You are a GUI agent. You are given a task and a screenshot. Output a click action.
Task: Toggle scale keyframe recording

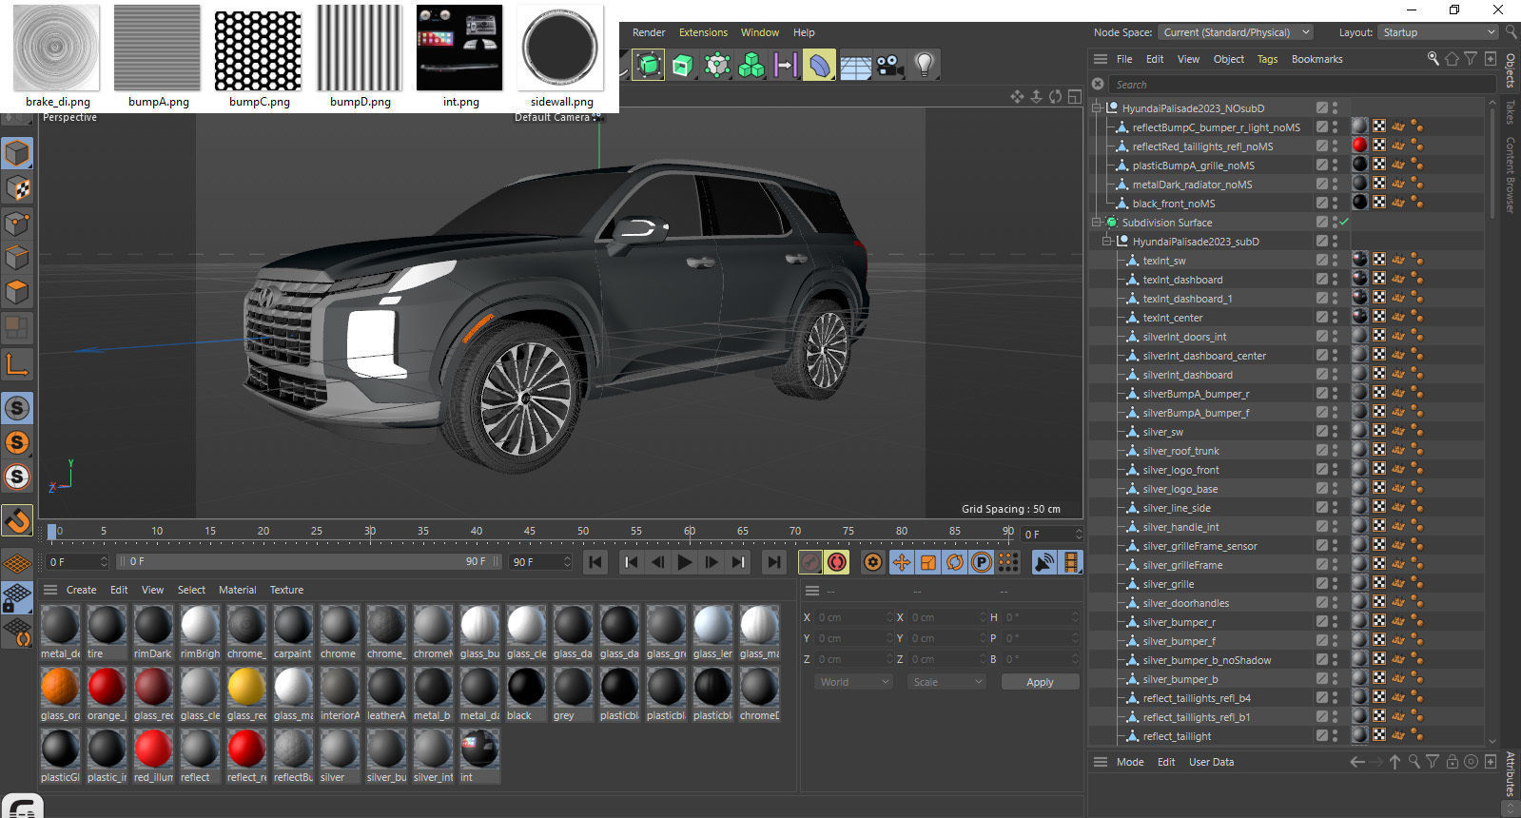pyautogui.click(x=928, y=562)
